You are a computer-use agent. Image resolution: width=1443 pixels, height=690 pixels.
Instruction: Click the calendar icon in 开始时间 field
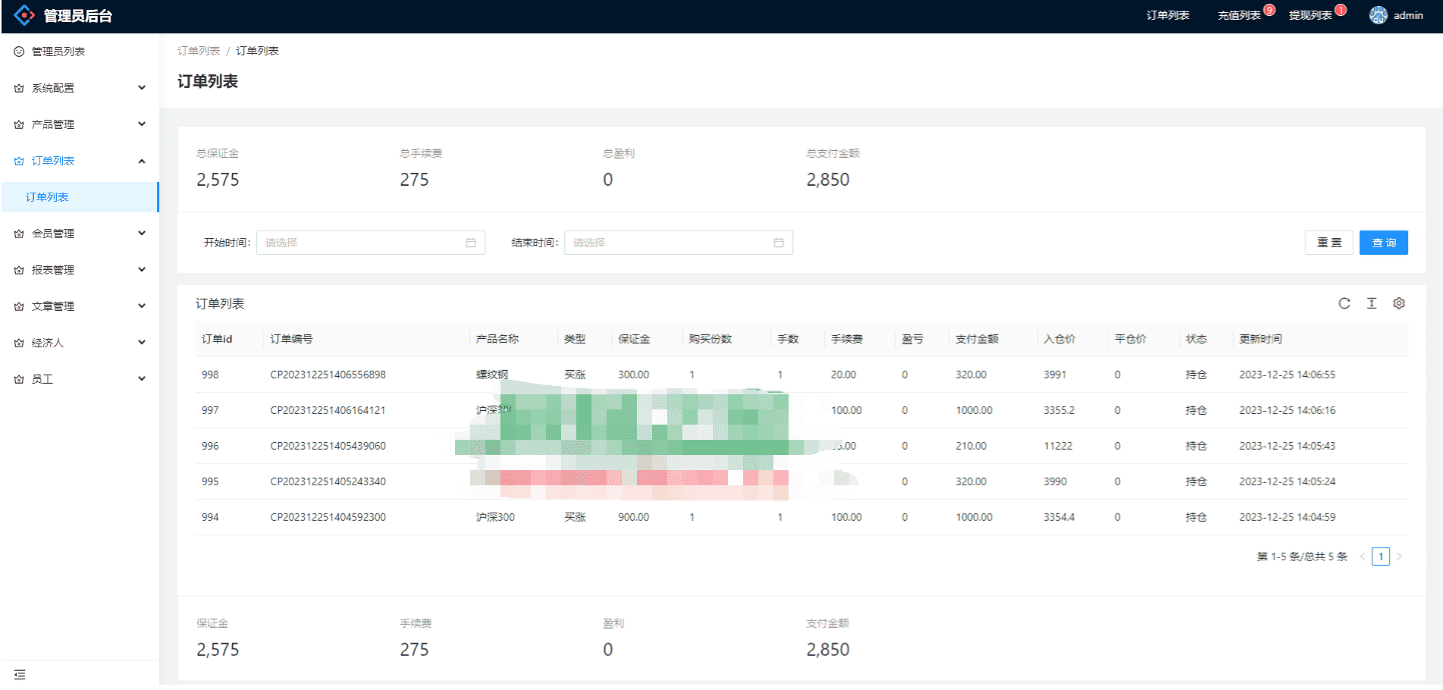tap(470, 243)
